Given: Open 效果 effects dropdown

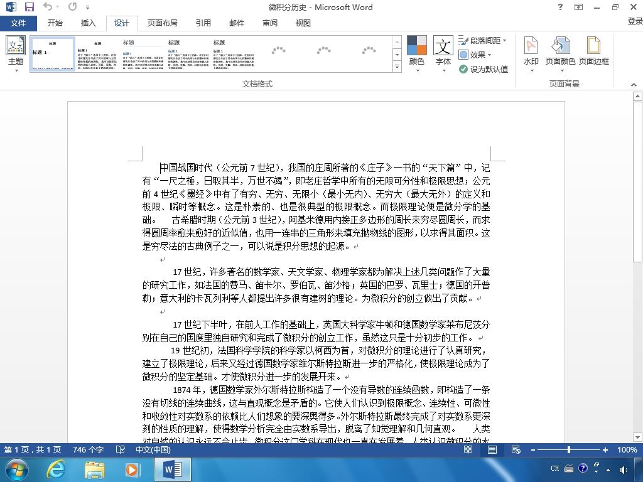Looking at the screenshot, I should (x=475, y=55).
